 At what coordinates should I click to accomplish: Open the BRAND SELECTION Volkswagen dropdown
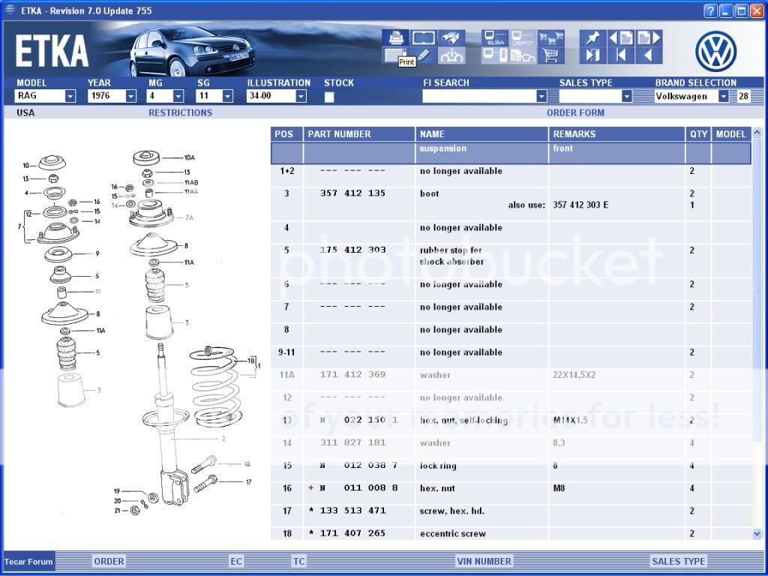click(x=723, y=97)
